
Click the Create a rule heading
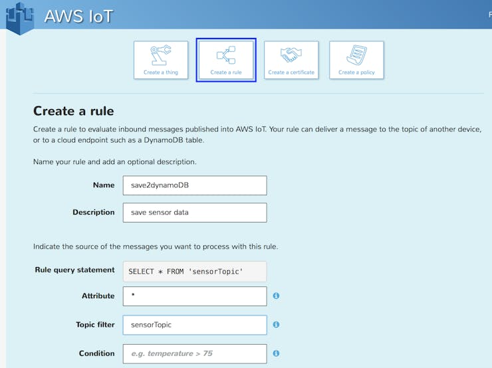[73, 111]
